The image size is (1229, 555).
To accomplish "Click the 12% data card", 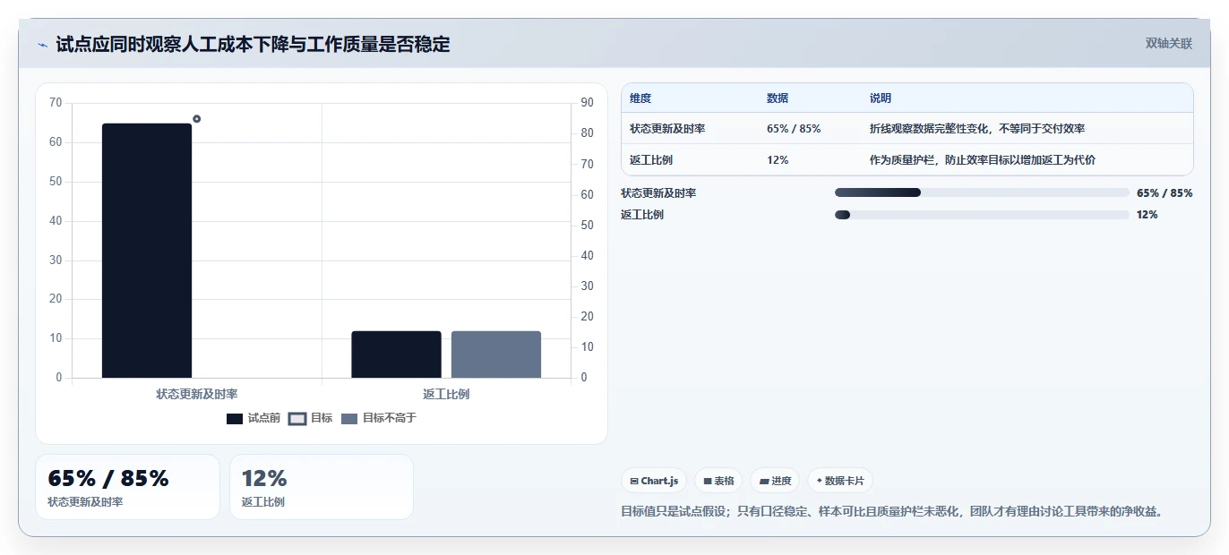I will [x=322, y=487].
